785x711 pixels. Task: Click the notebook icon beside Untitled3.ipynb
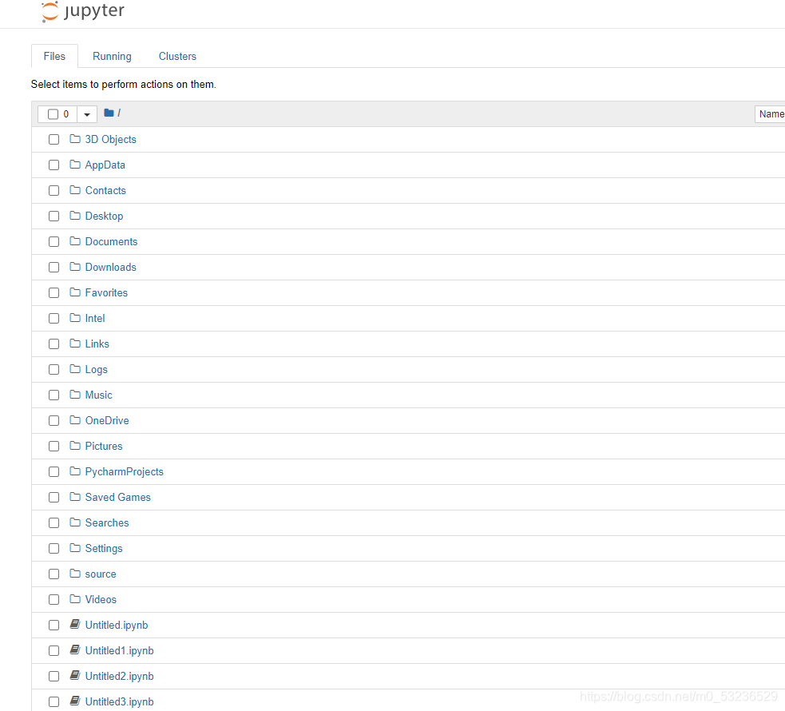(x=75, y=701)
